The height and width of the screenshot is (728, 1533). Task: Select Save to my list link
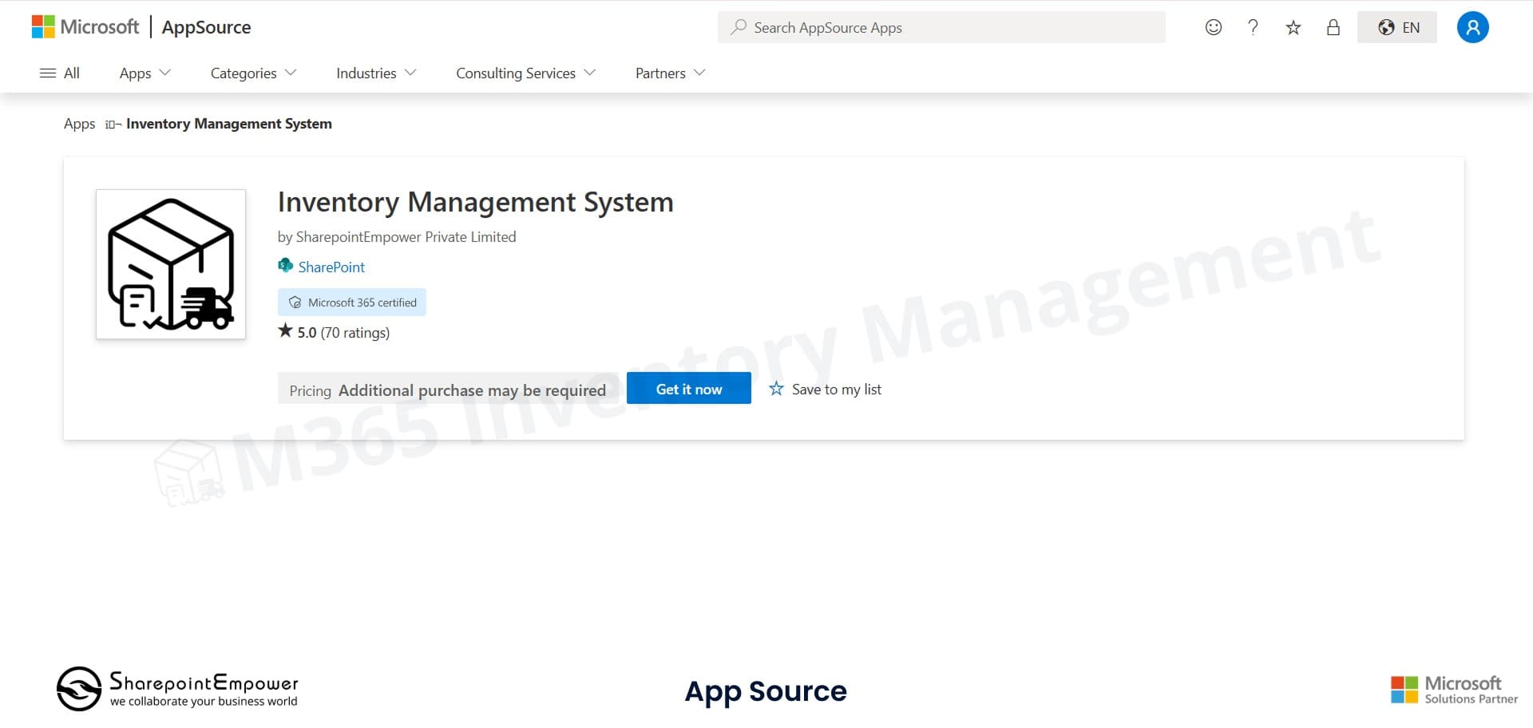[837, 390]
